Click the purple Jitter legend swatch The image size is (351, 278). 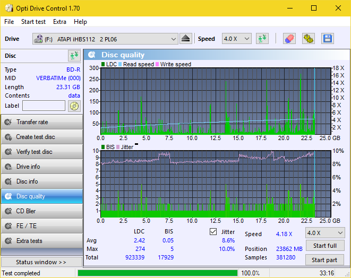(118, 147)
